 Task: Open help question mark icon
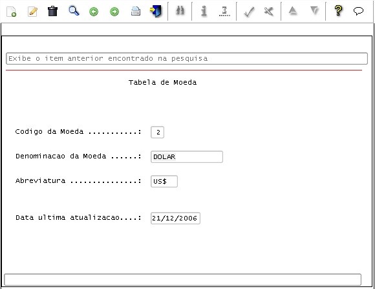pyautogui.click(x=338, y=11)
